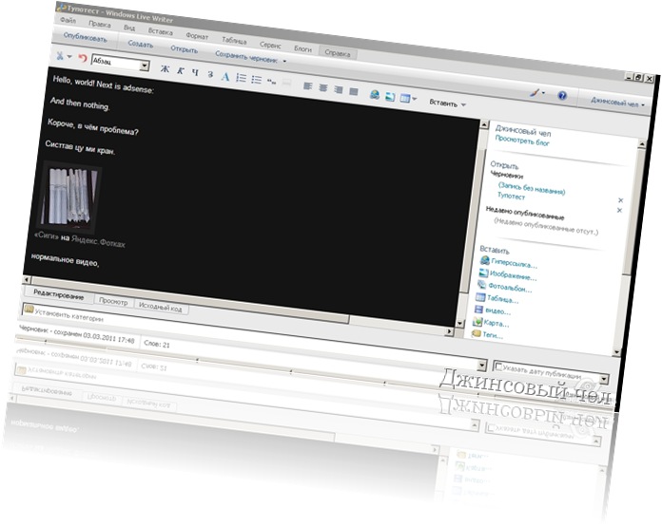Click Изображение... in sidebar
662x526 pixels.
point(513,275)
